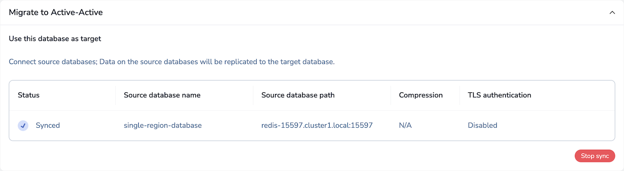Click the Migrate to Active-Active title
Image resolution: width=624 pixels, height=171 pixels.
[x=56, y=12]
